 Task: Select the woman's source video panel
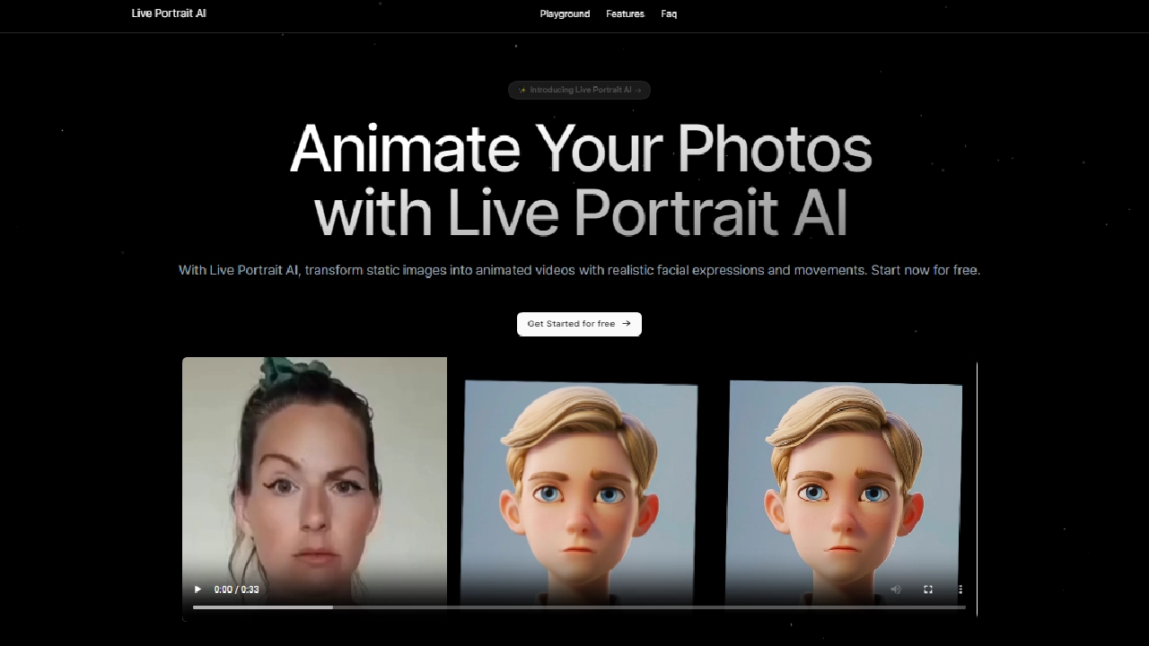314,476
